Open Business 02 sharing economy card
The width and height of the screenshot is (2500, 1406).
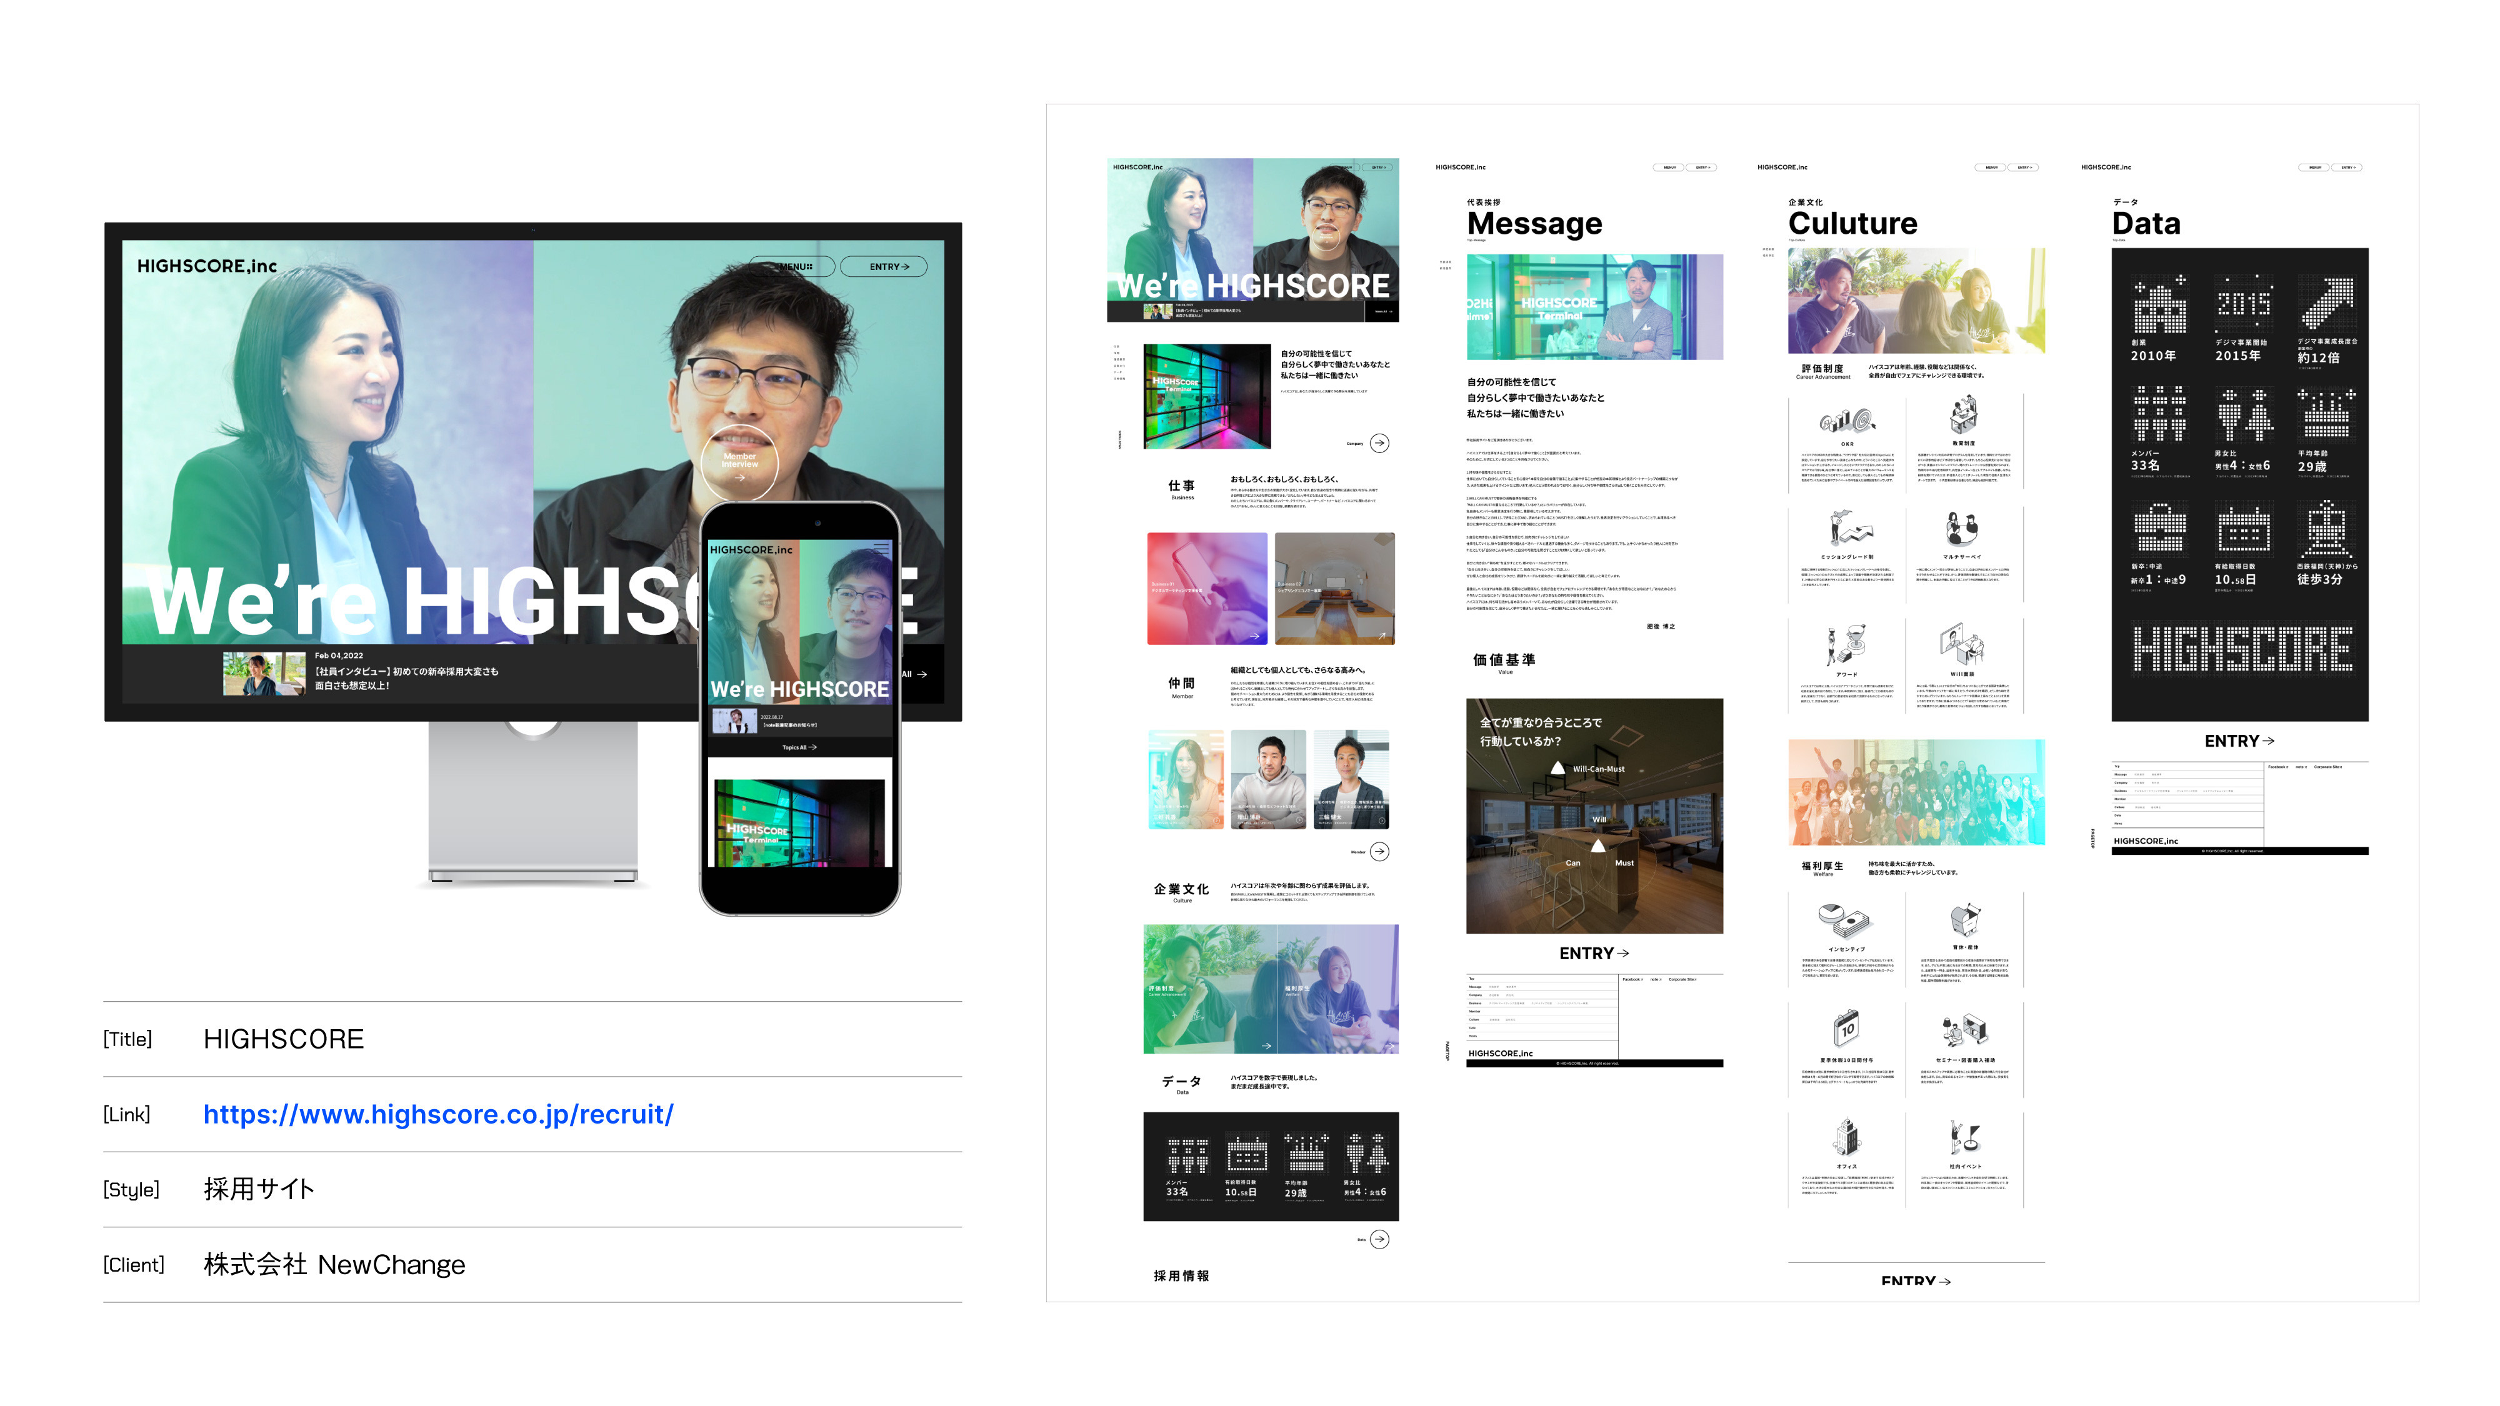pos(1334,589)
